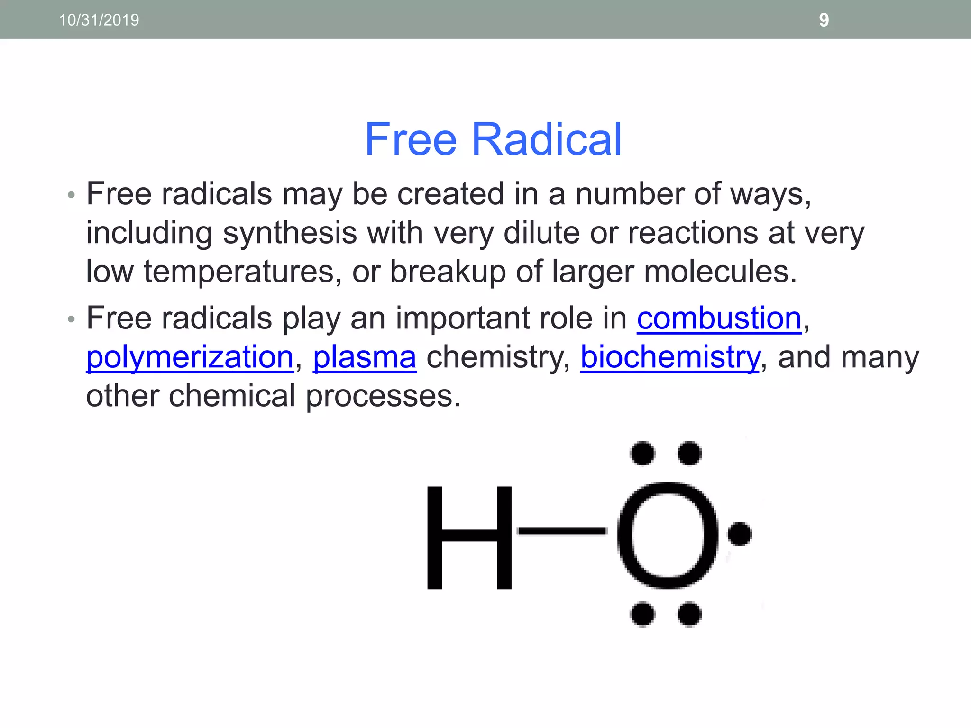Viewport: 971px width, 728px height.
Task: Select the Free Radical slide title
Action: pos(493,139)
